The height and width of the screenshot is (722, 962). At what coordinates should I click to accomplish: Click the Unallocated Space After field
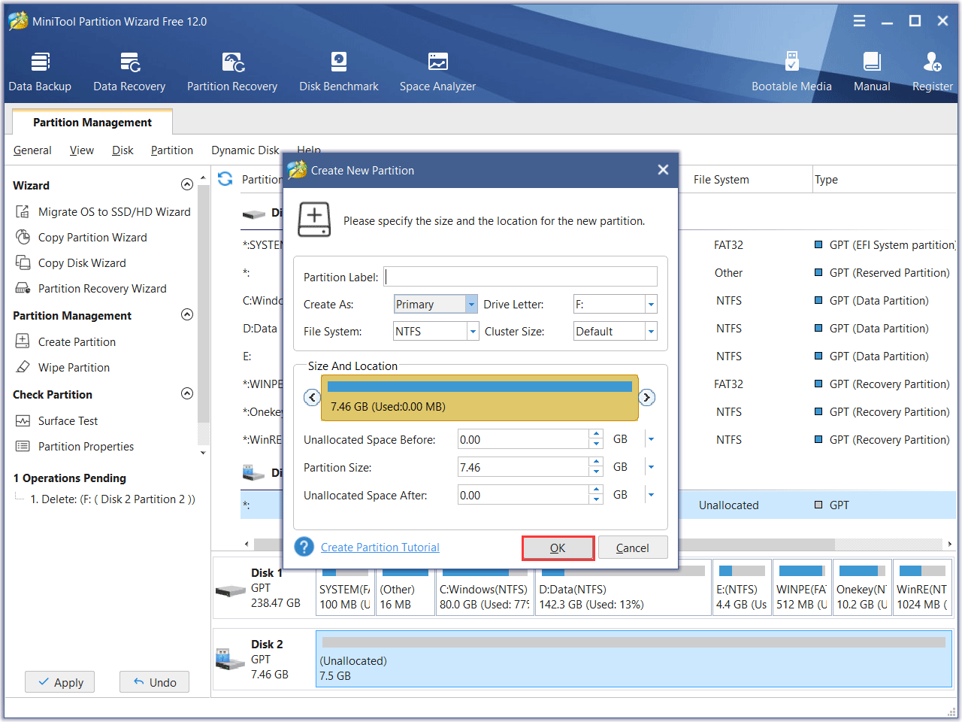coord(523,495)
